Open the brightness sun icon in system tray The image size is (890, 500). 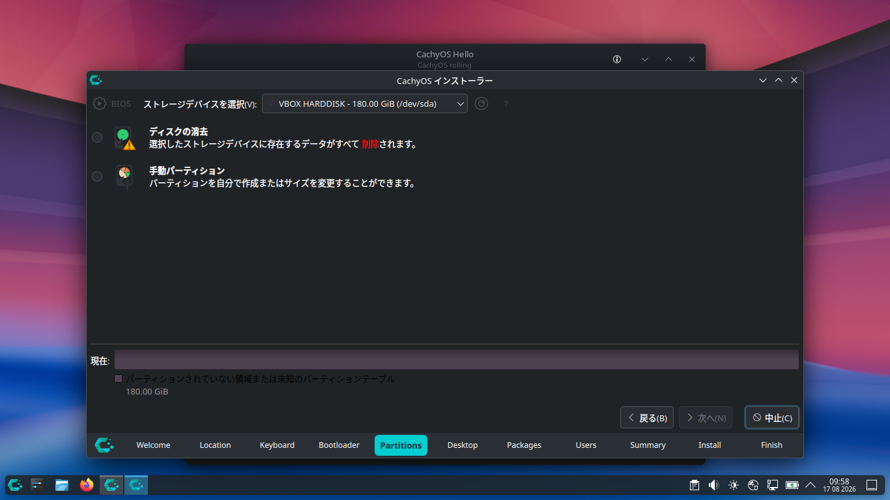734,485
